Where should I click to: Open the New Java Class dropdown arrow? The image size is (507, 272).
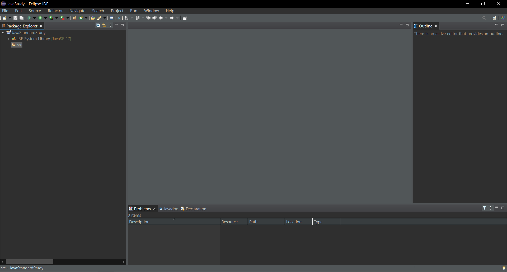86,18
